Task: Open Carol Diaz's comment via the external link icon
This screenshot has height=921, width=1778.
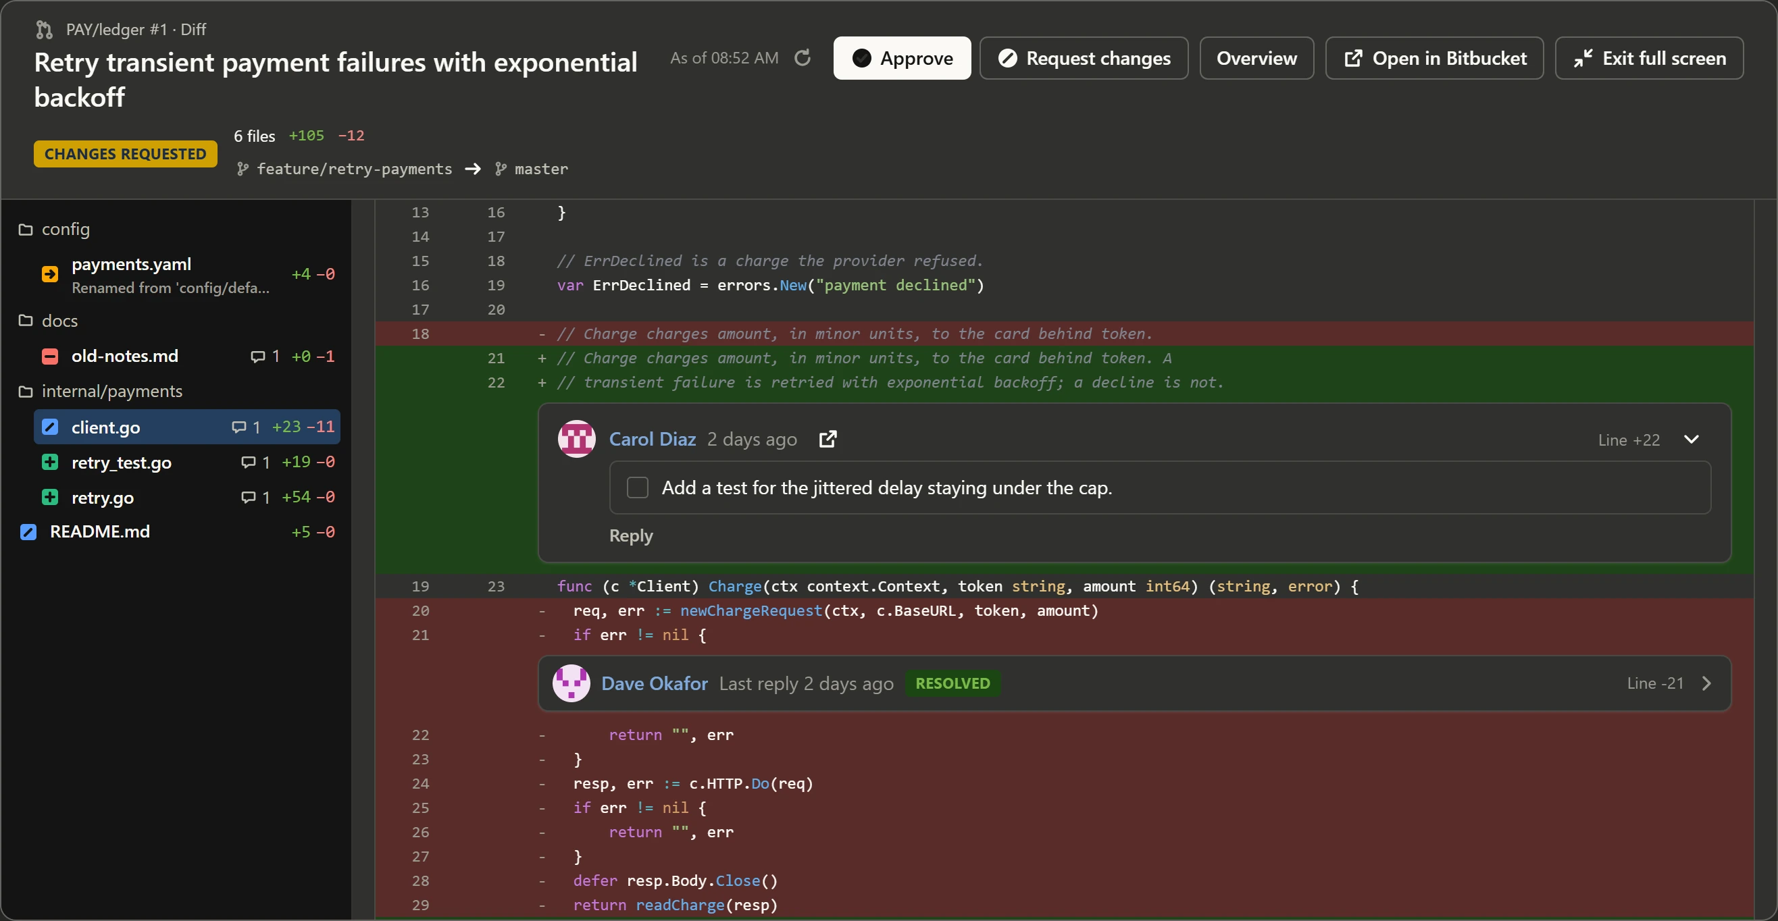Action: [828, 439]
